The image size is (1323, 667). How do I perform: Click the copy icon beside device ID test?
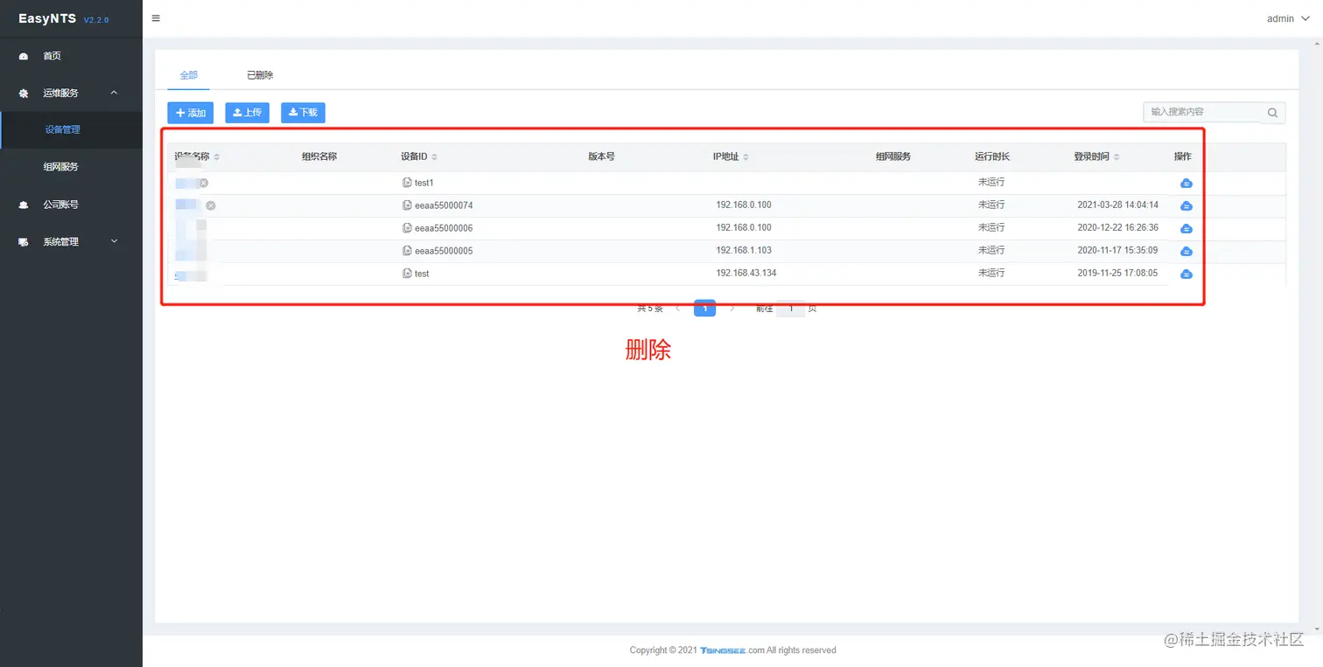coord(407,274)
